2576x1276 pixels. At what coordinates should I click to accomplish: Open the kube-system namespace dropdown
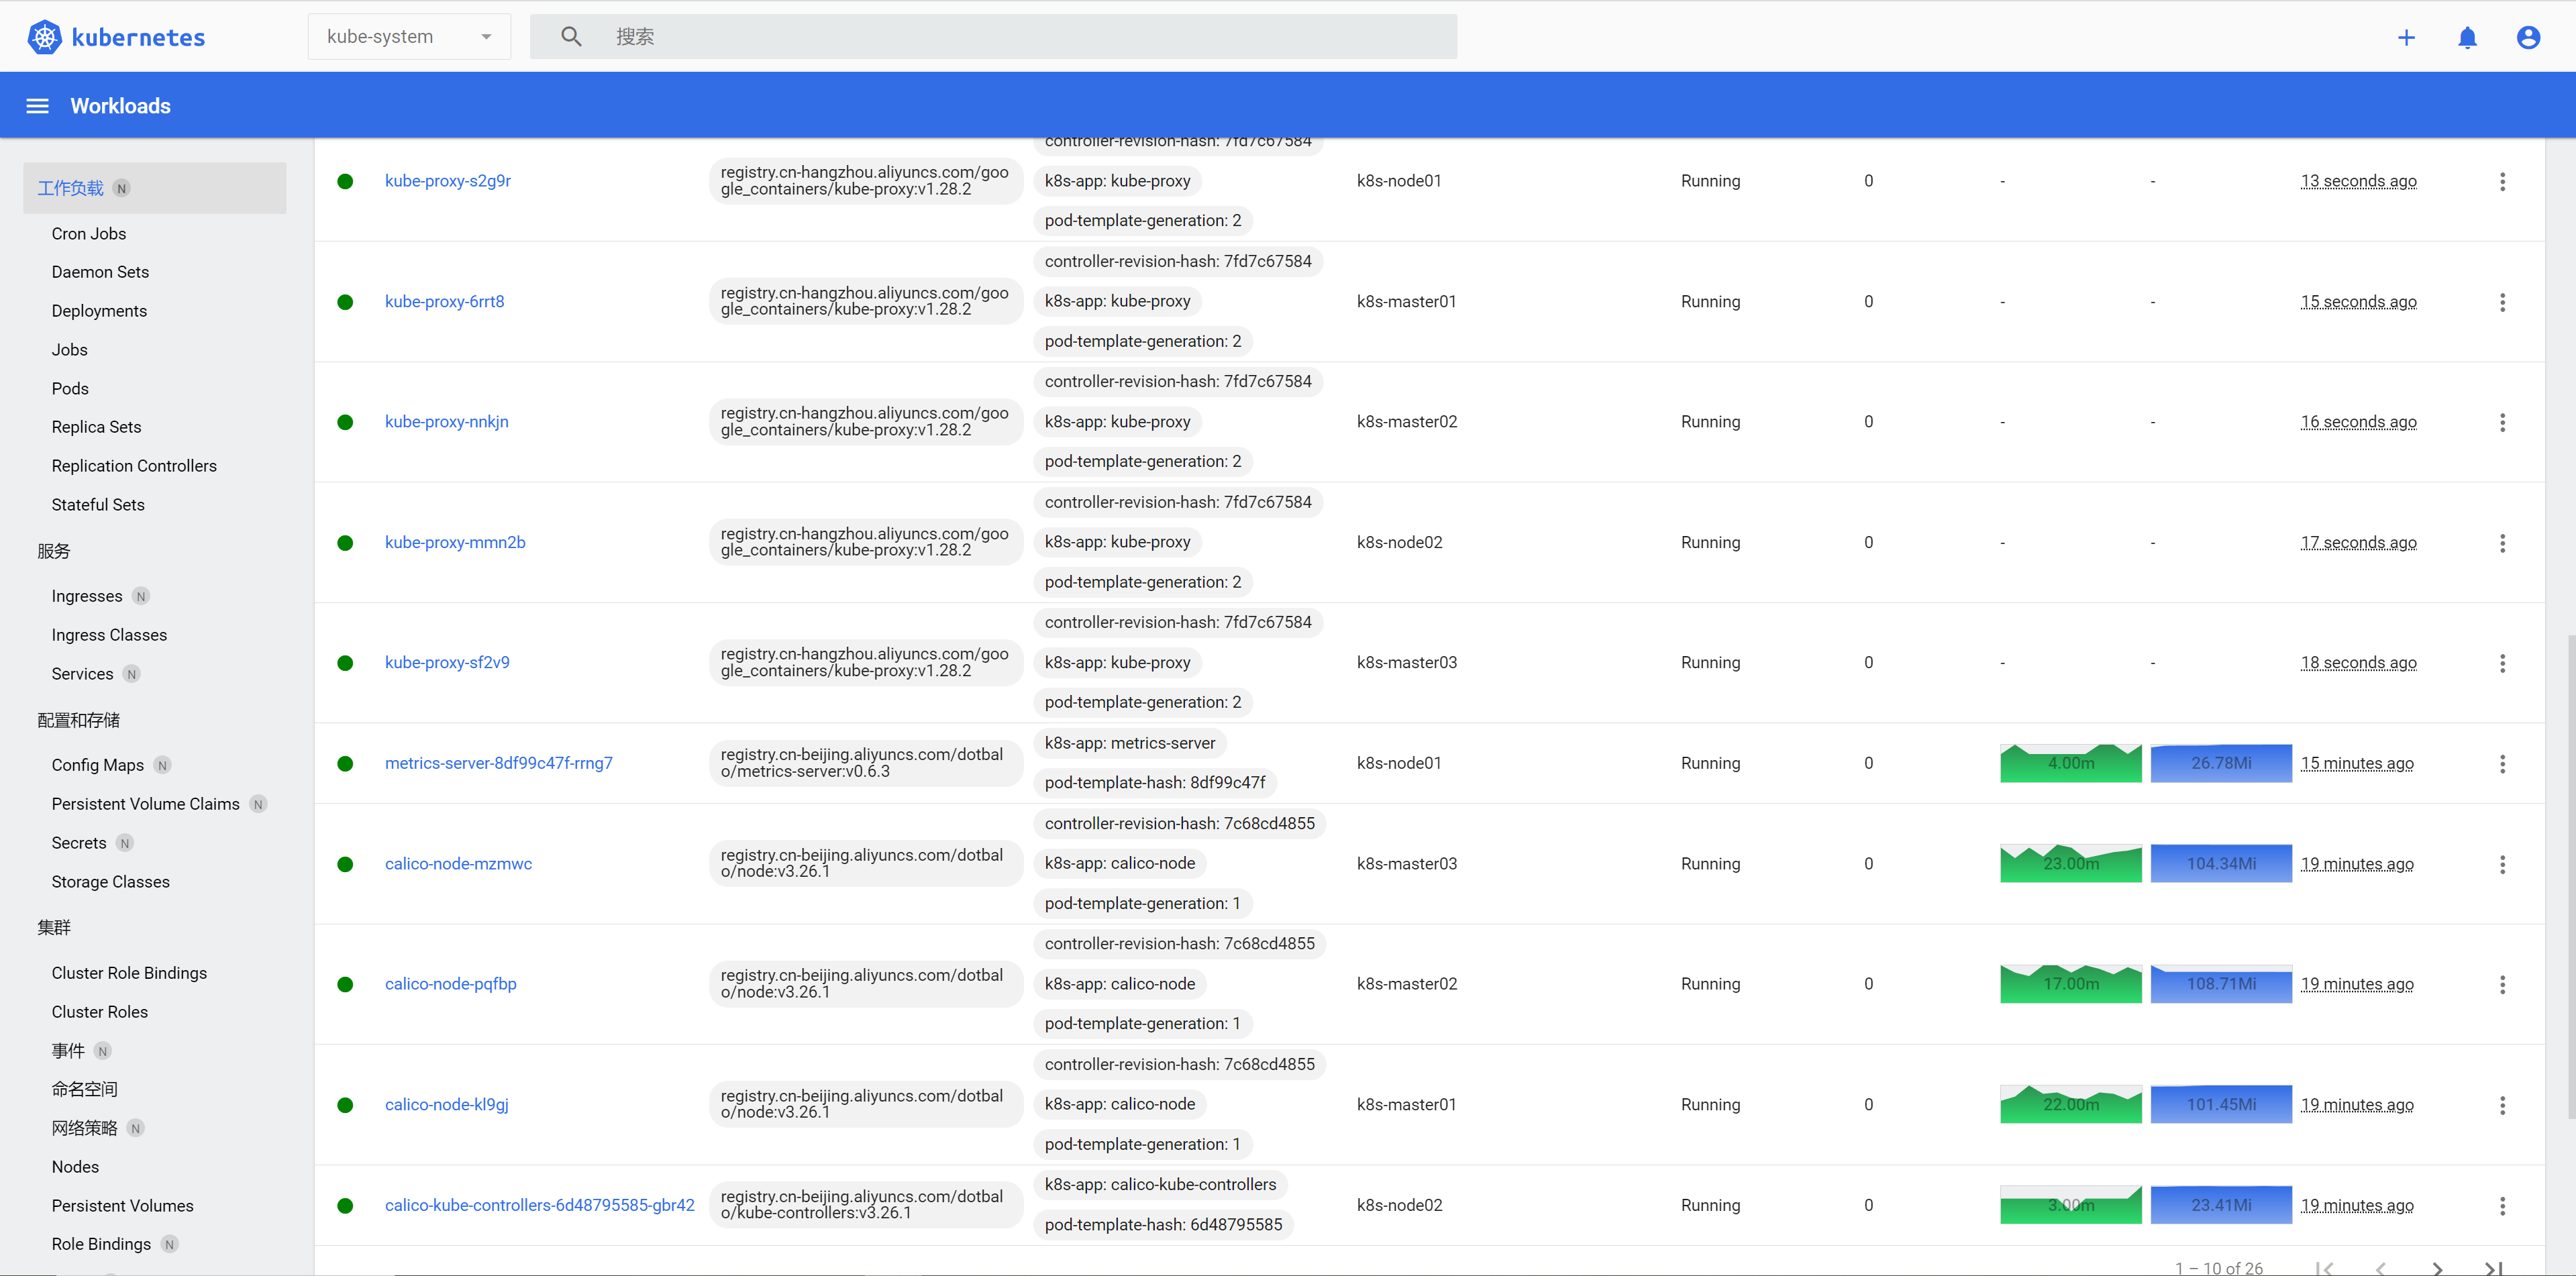(409, 37)
